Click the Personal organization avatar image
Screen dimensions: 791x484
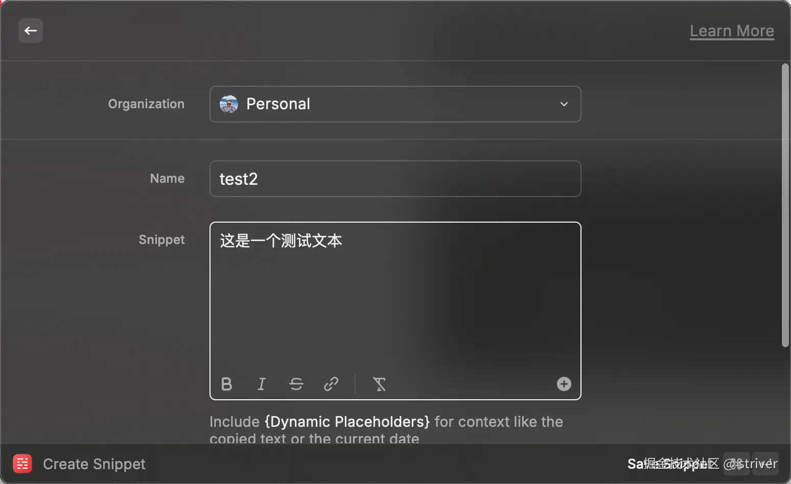pos(229,104)
